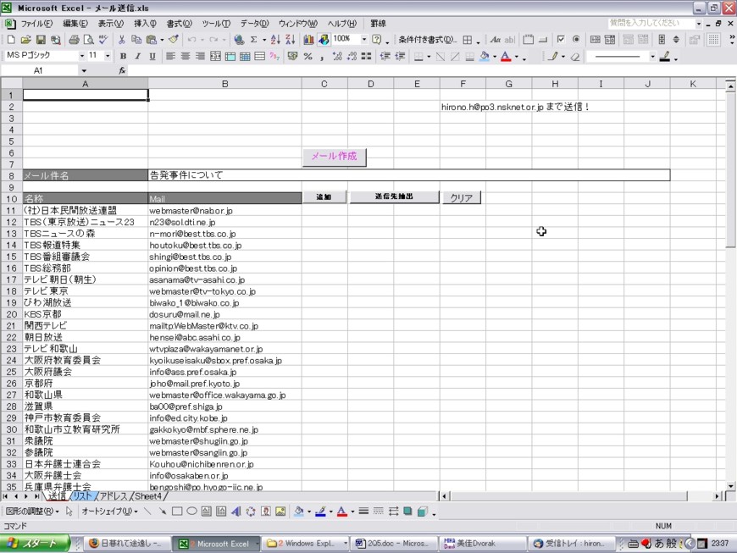
Task: Click the Windows Start (スタート) button
Action: pos(35,543)
